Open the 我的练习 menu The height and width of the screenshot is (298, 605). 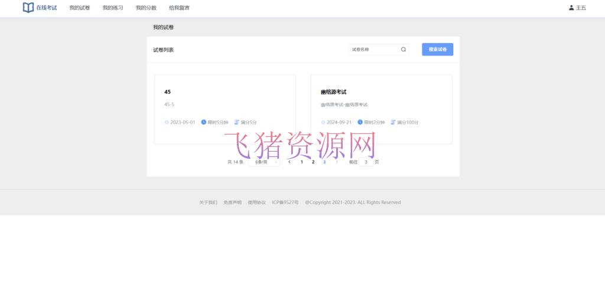[x=113, y=8]
